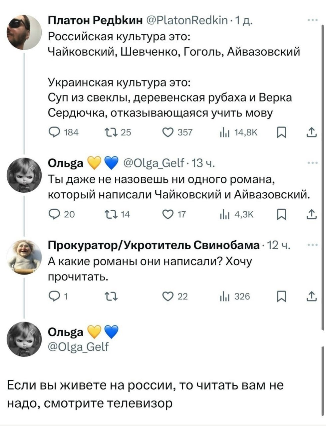
Task: Open @Olga_Gelf handle in the bottom tweet
Action: click(79, 347)
